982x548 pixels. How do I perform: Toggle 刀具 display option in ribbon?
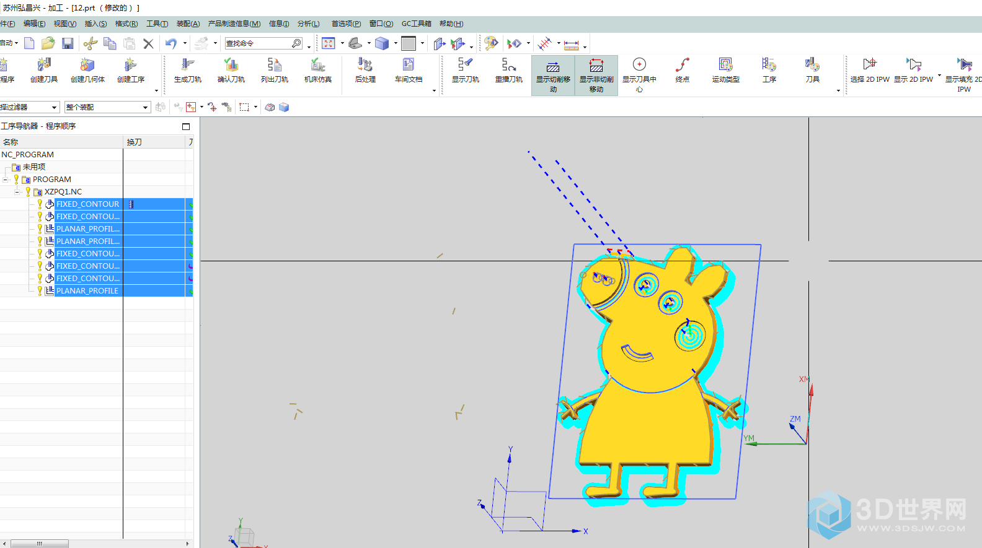tap(813, 71)
